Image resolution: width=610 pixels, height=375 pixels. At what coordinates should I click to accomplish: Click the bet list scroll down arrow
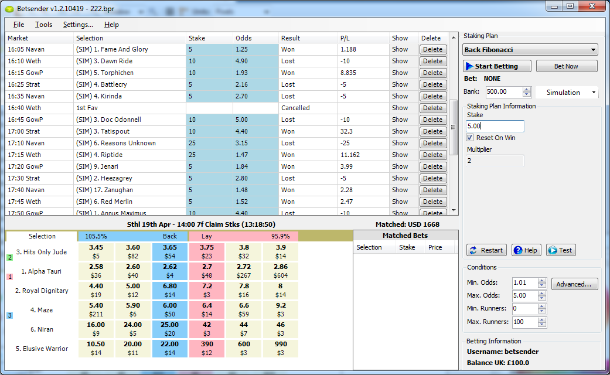pos(453,210)
